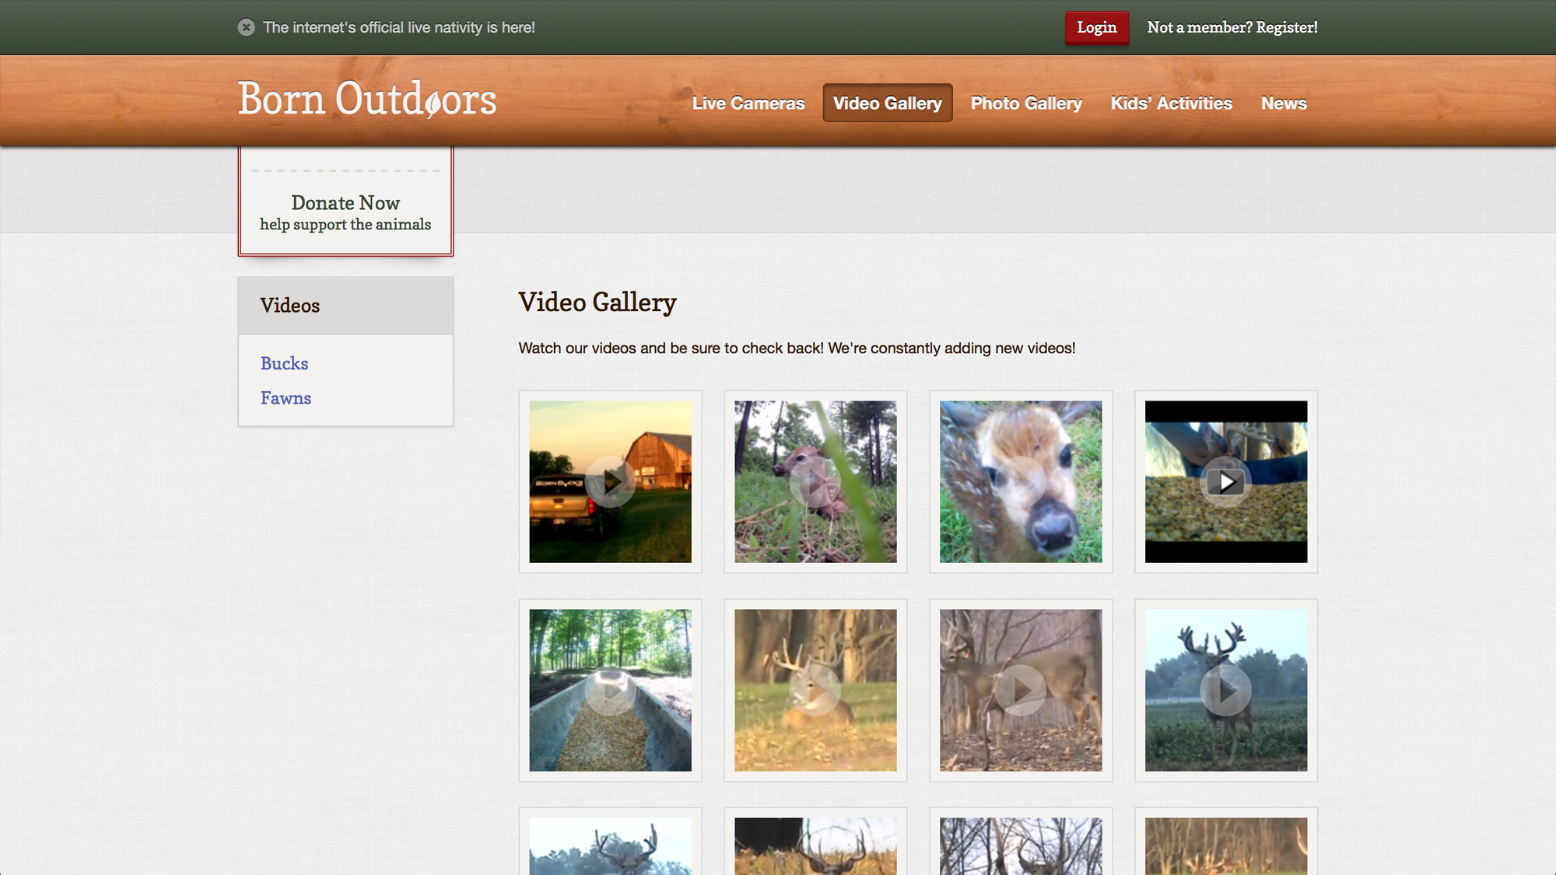Image resolution: width=1556 pixels, height=875 pixels.
Task: Go to the Live Cameras page
Action: pos(748,103)
